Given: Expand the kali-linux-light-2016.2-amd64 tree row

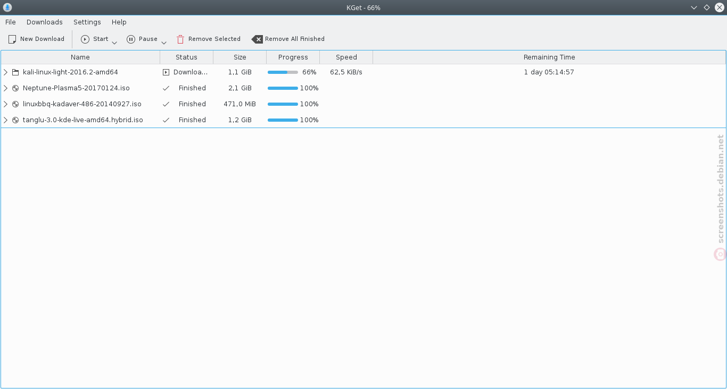Looking at the screenshot, I should pyautogui.click(x=6, y=72).
